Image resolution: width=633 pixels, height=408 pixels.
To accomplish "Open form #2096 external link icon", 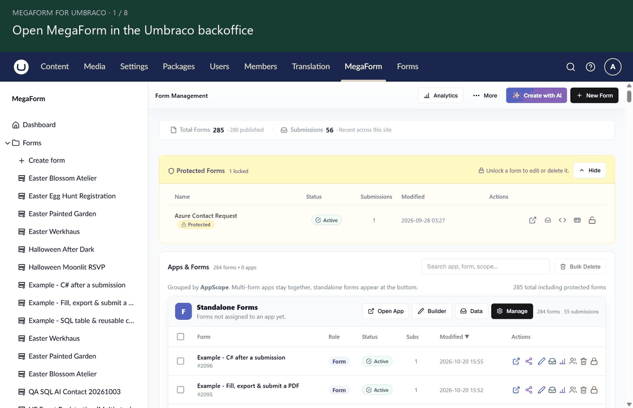I will click(x=516, y=361).
